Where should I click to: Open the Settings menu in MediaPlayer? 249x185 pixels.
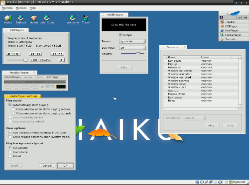tap(52, 77)
